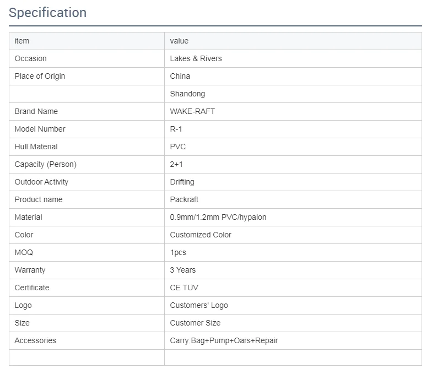Select the 'R-1' model number value
The image size is (437, 374).
[176, 129]
